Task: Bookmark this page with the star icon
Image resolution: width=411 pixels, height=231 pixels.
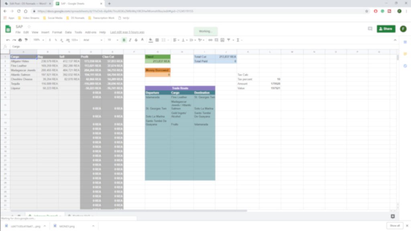Action: pyautogui.click(x=367, y=11)
